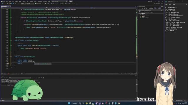Click the Undo toolbar icon

(x=16, y=3)
